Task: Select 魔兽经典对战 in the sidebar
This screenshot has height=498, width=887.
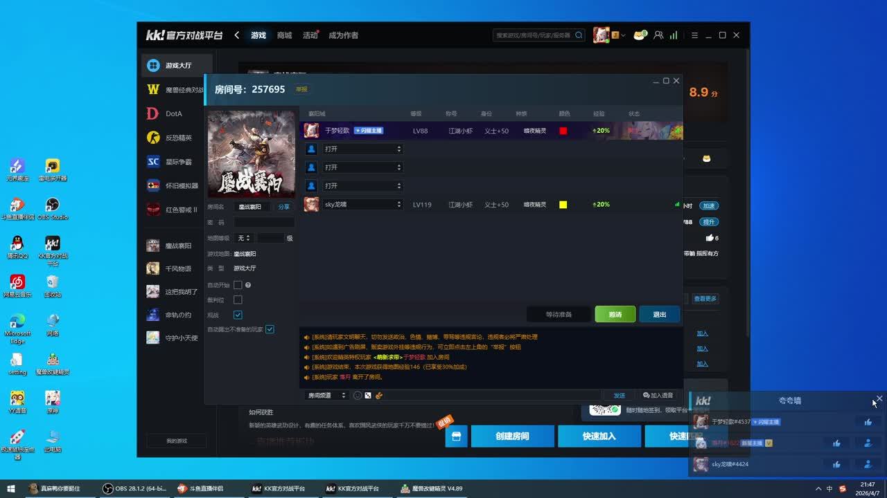Action: coord(173,89)
